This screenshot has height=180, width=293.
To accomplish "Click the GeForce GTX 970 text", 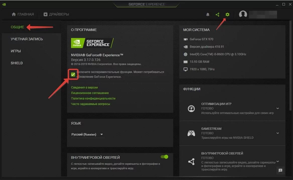I will 201,39.
